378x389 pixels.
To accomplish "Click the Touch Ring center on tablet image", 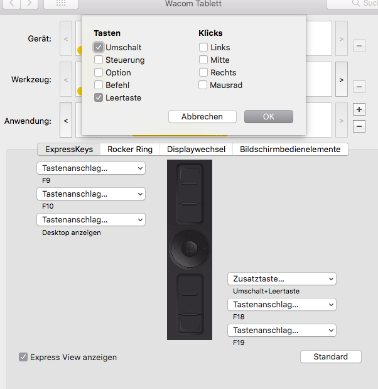I will [x=190, y=249].
